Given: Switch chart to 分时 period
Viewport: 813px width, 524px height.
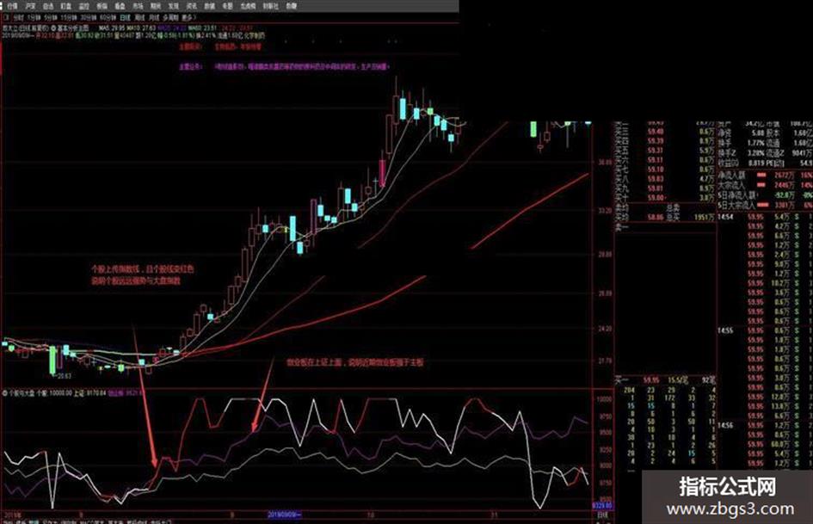Looking at the screenshot, I should (x=19, y=18).
